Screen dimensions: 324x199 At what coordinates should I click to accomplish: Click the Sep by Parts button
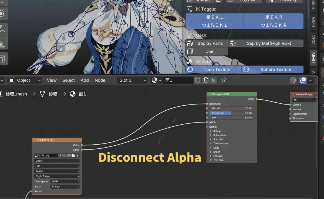207,43
